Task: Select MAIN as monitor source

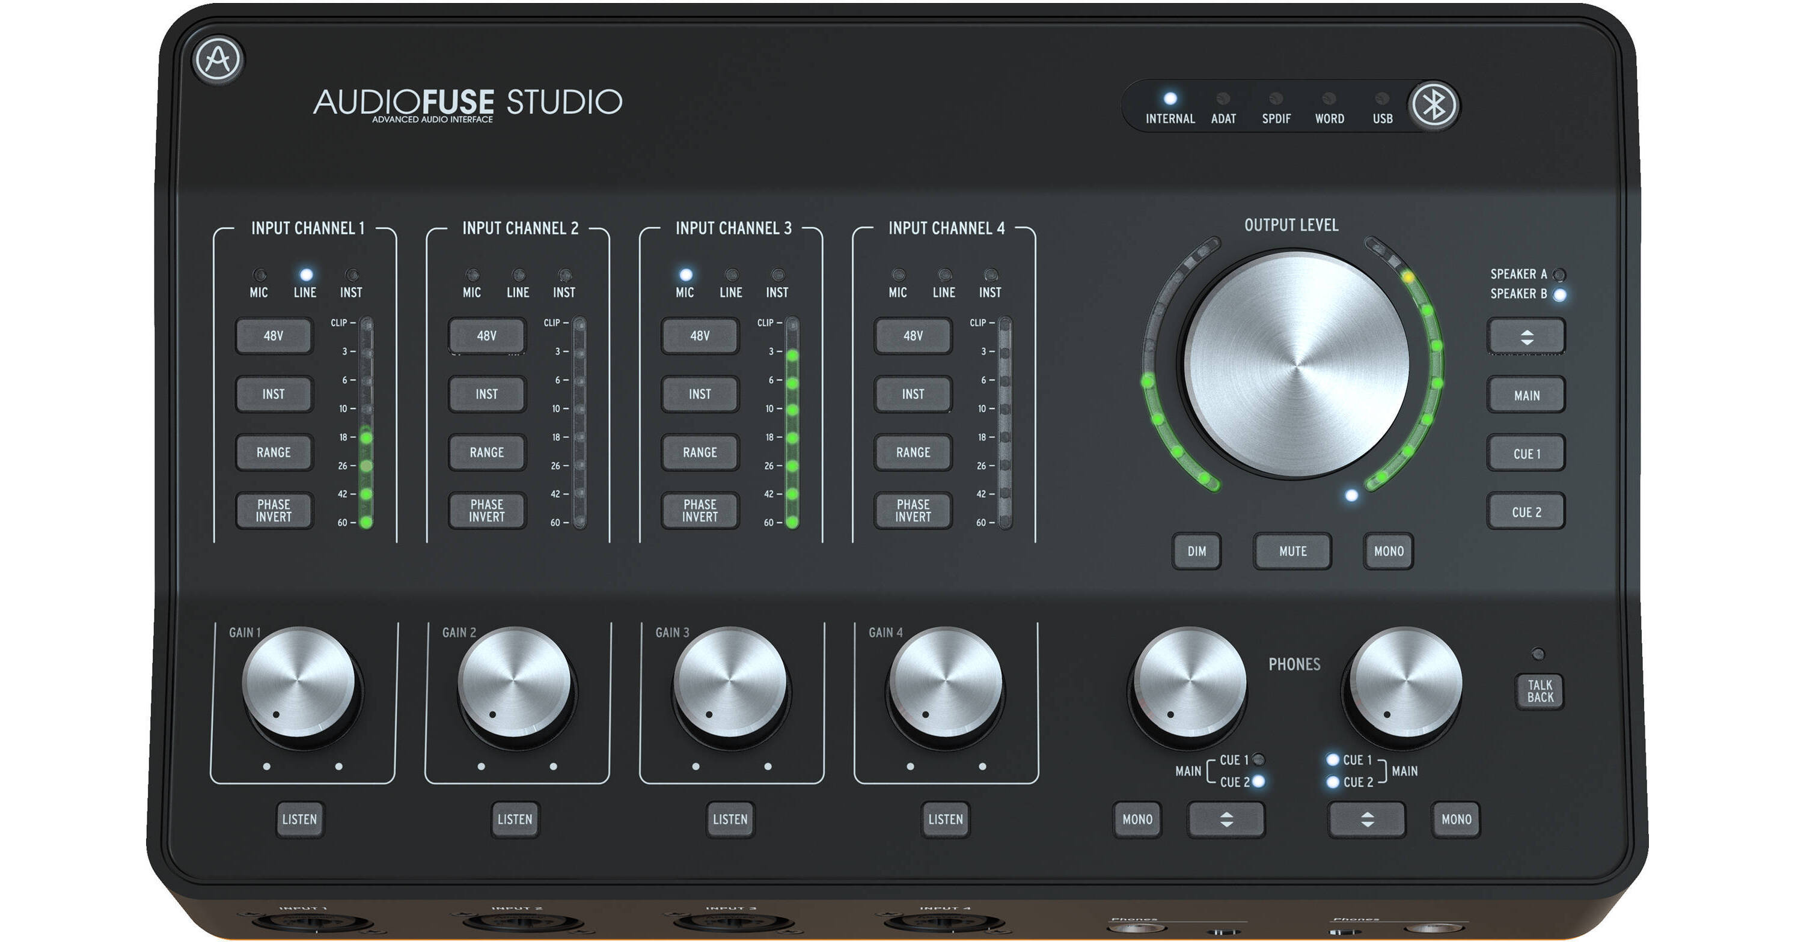Action: point(1526,394)
